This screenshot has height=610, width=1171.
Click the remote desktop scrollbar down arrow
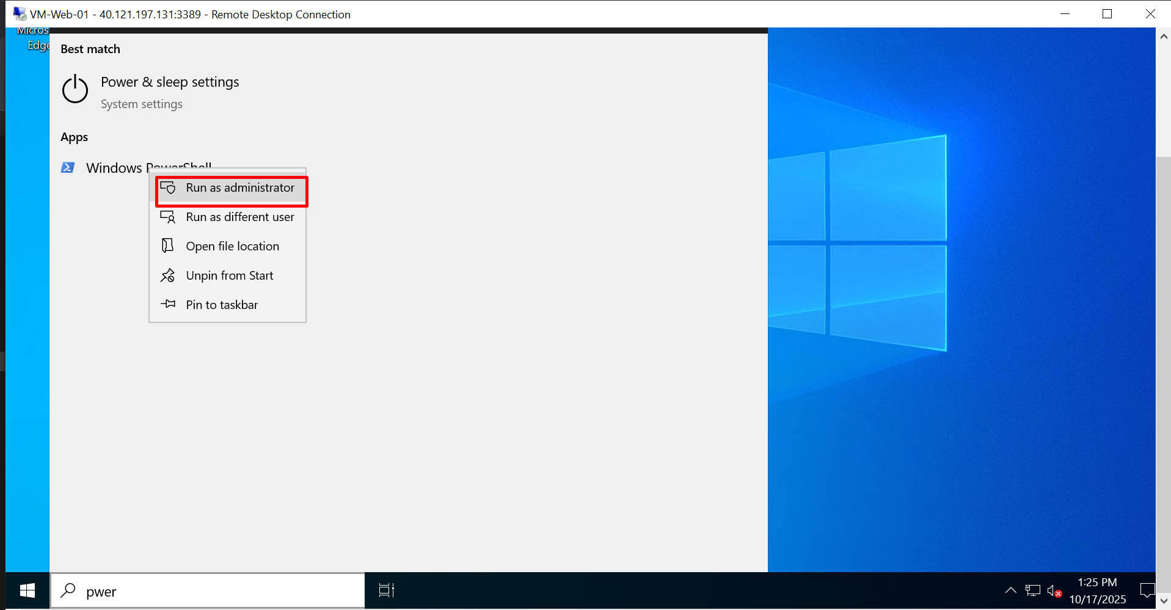coord(1164,601)
